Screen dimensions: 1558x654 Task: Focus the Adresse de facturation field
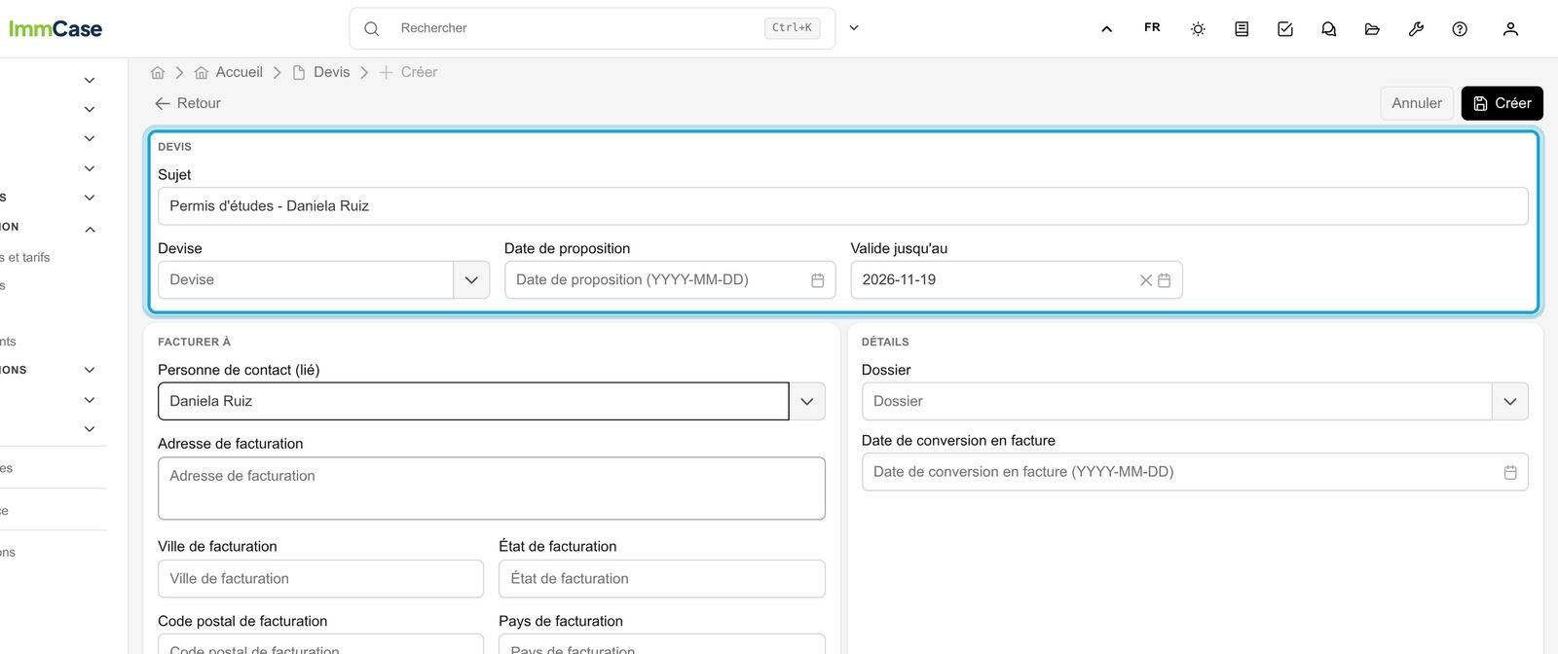(x=492, y=489)
